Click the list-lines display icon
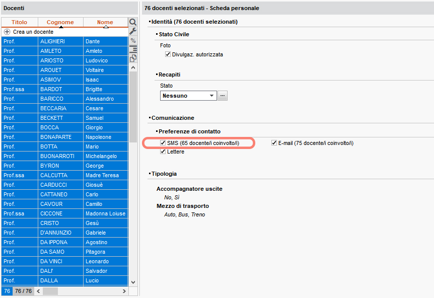Viewport: 434px width, 298px height. pyautogui.click(x=133, y=49)
